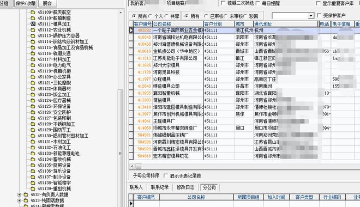Click folder icon of 451117-材料加工

[33, 59]
